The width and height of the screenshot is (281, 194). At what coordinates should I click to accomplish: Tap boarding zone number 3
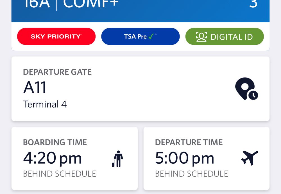[x=253, y=4]
